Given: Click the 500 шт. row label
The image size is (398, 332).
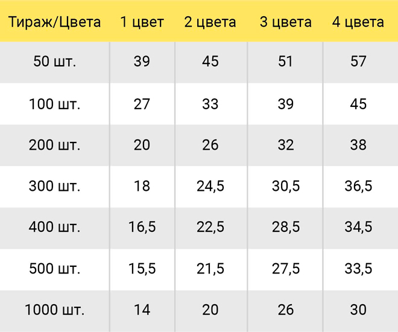Looking at the screenshot, I should (54, 269).
